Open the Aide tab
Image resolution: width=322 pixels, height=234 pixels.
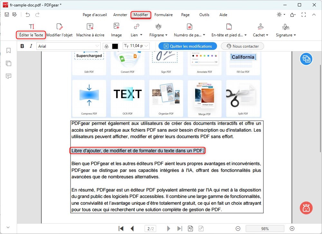pos(223,15)
